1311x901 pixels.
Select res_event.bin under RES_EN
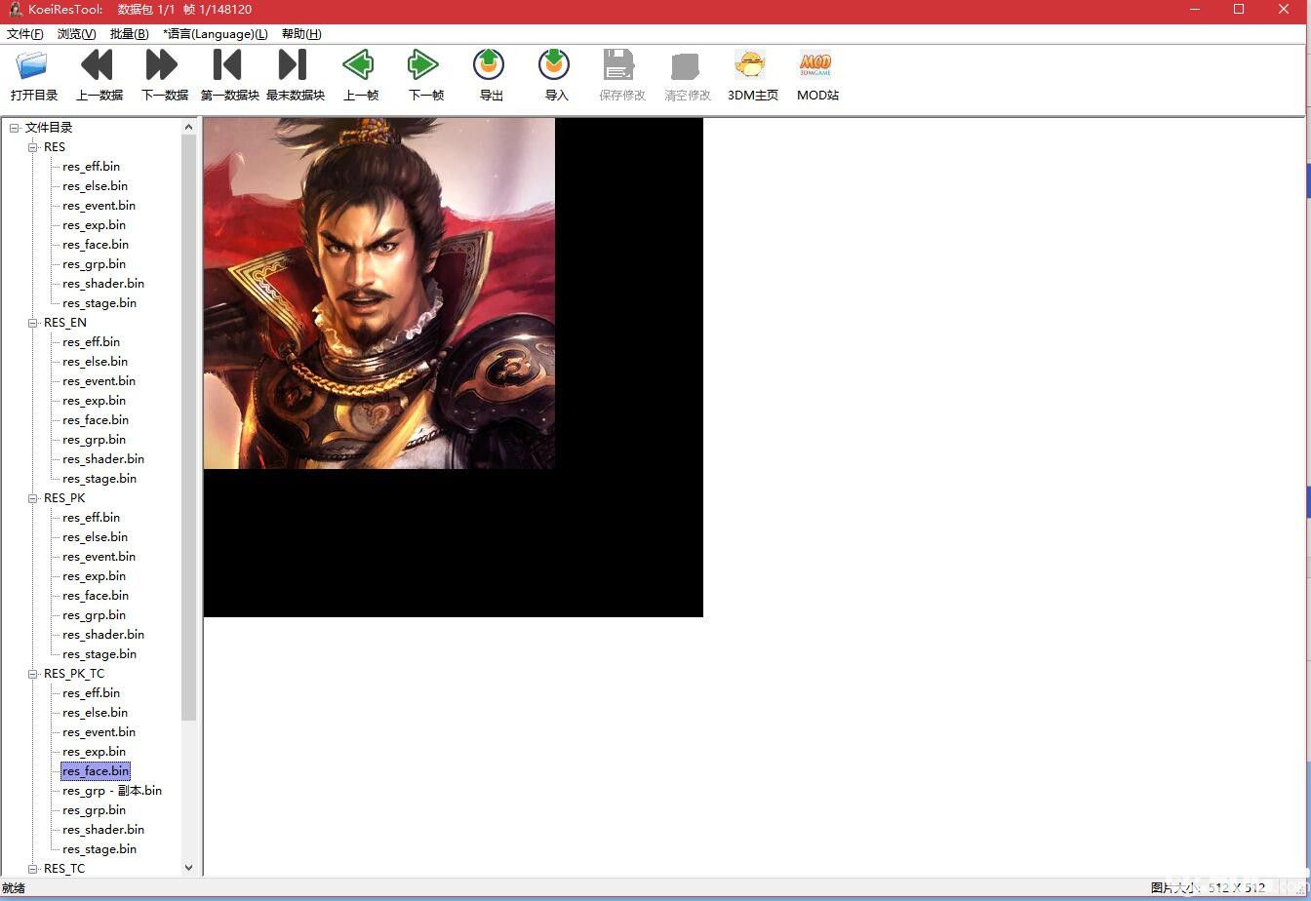pyautogui.click(x=99, y=381)
